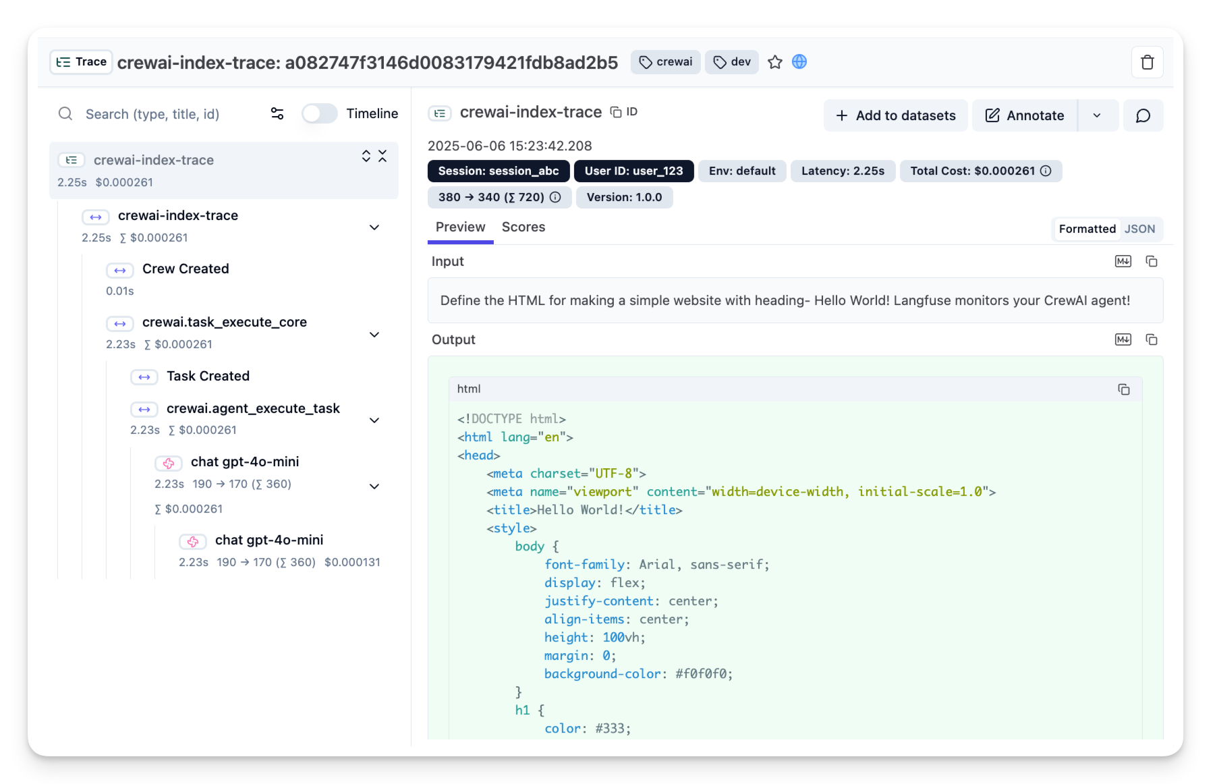Image resolution: width=1211 pixels, height=784 pixels.
Task: Copy the html code block
Action: [x=1123, y=389]
